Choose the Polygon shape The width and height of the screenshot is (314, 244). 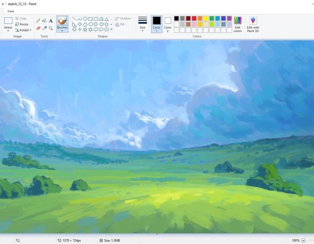point(101,19)
